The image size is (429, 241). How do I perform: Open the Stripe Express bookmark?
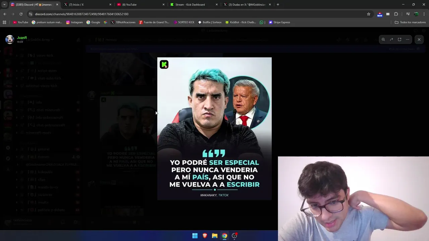279,22
